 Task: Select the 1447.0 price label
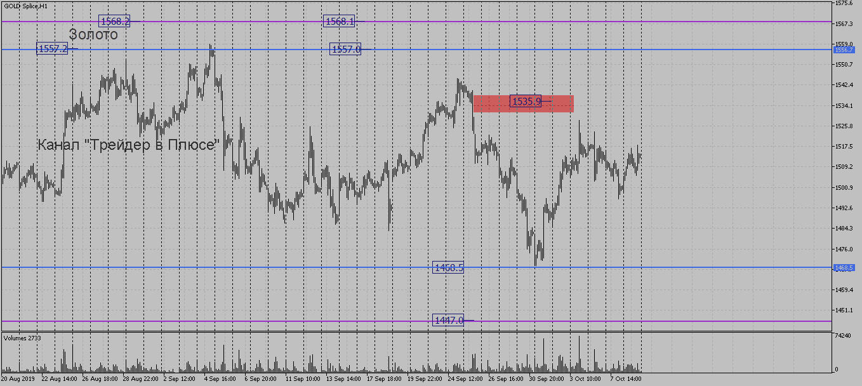coord(449,320)
